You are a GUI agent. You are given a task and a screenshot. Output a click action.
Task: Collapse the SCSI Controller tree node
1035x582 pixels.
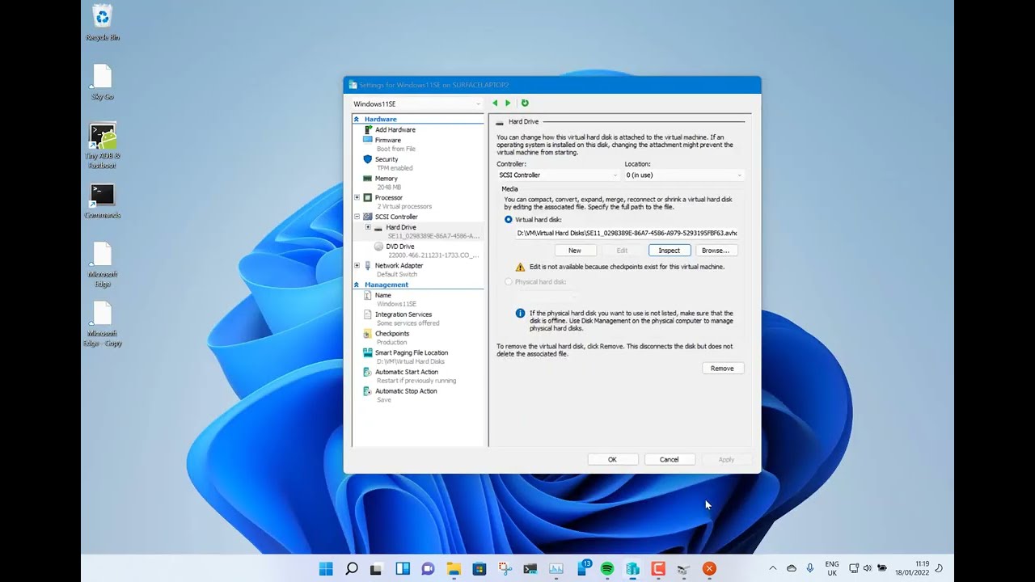pyautogui.click(x=357, y=217)
